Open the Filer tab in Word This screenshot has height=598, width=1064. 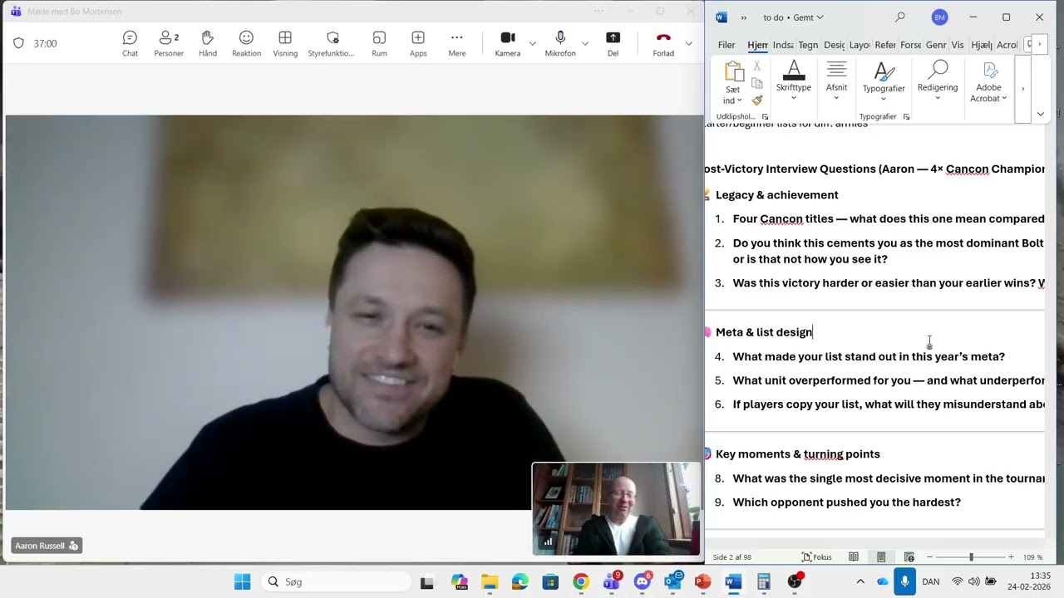[x=727, y=45]
